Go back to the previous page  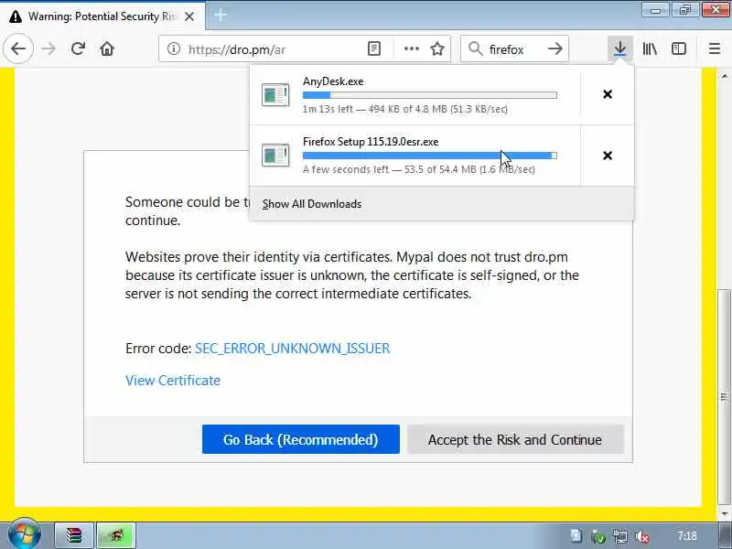point(18,48)
